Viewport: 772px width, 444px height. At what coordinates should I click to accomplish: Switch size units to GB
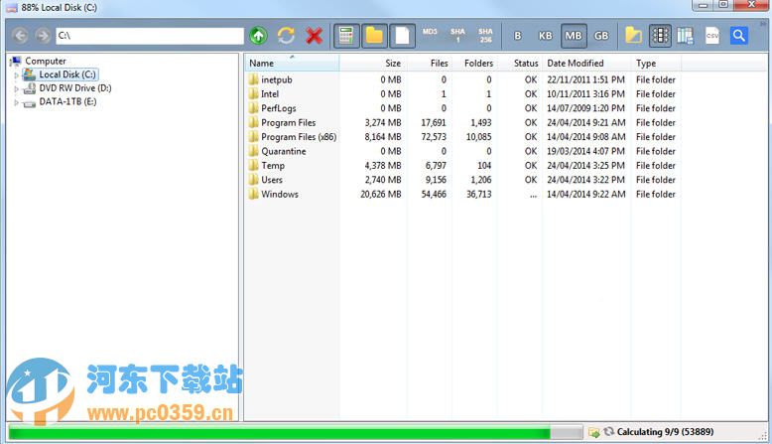(601, 36)
